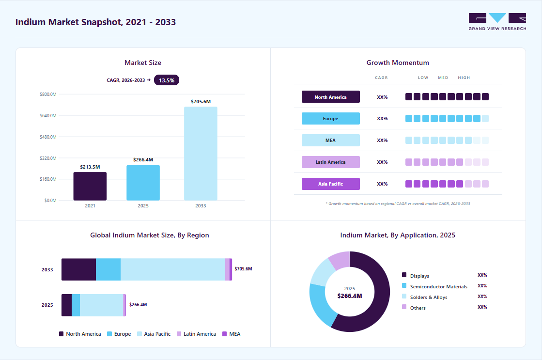The height and width of the screenshot is (361, 542).
Task: Click North America segment in 2033 region bar
Action: [78, 269]
